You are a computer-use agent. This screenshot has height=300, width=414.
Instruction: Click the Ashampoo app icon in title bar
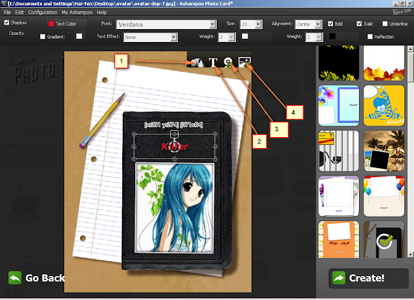[x=3, y=3]
